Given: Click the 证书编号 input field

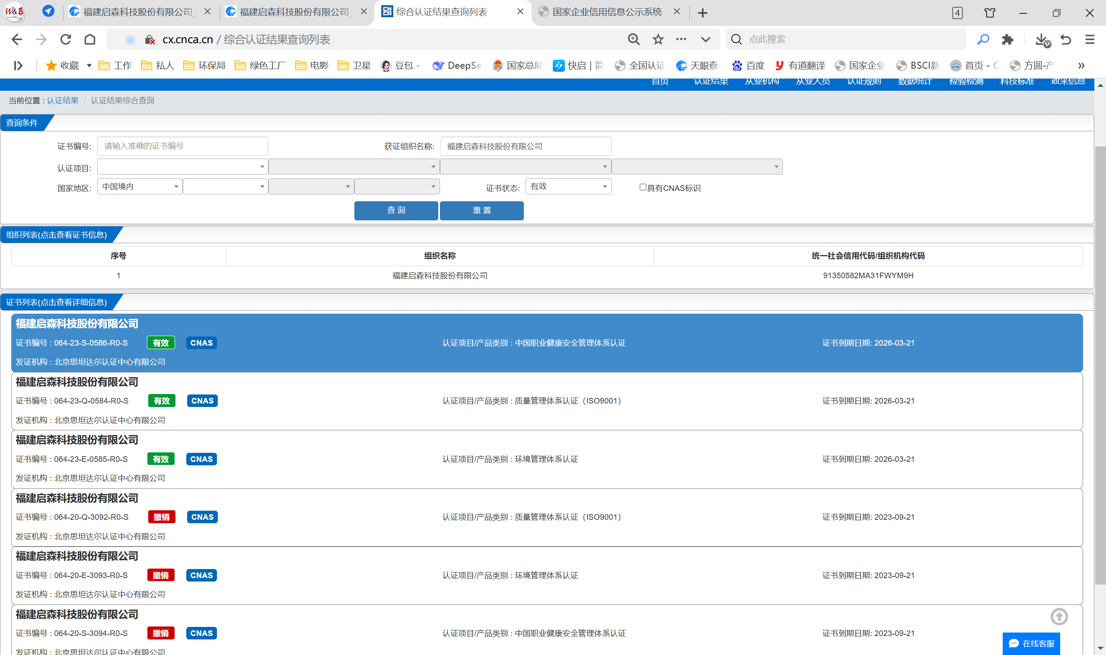Looking at the screenshot, I should [182, 146].
